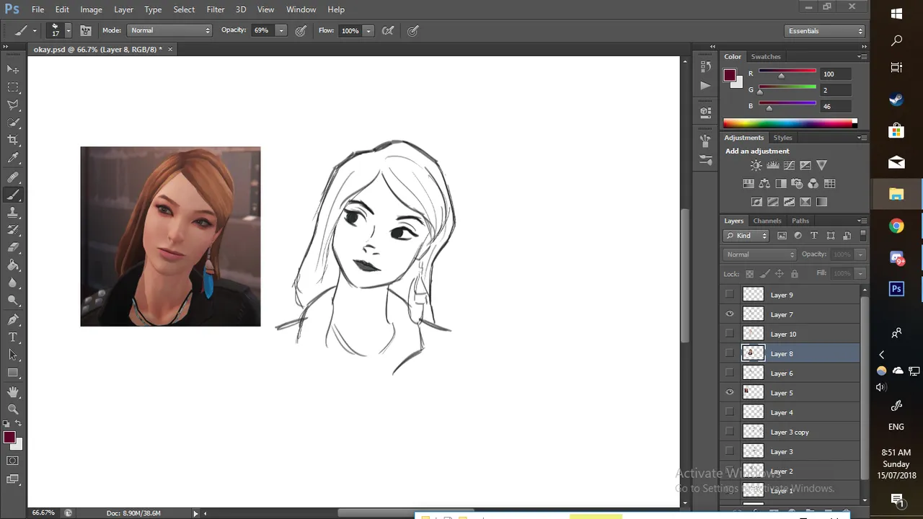Screen dimensions: 923x519
Task: Select the Rectangle shape tool
Action: tap(13, 373)
